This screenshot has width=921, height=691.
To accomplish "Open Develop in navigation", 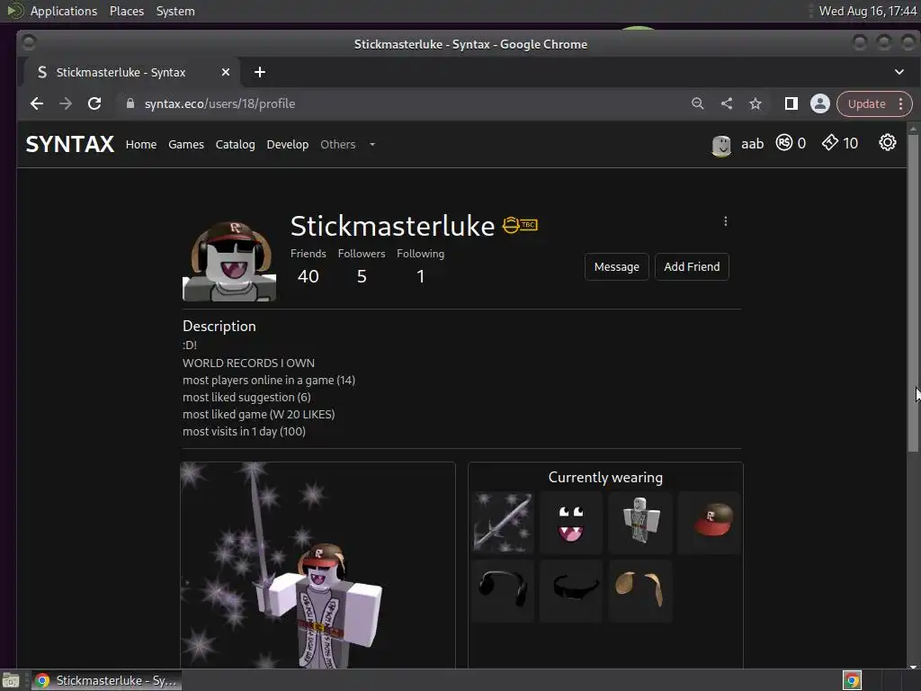I will click(x=287, y=145).
